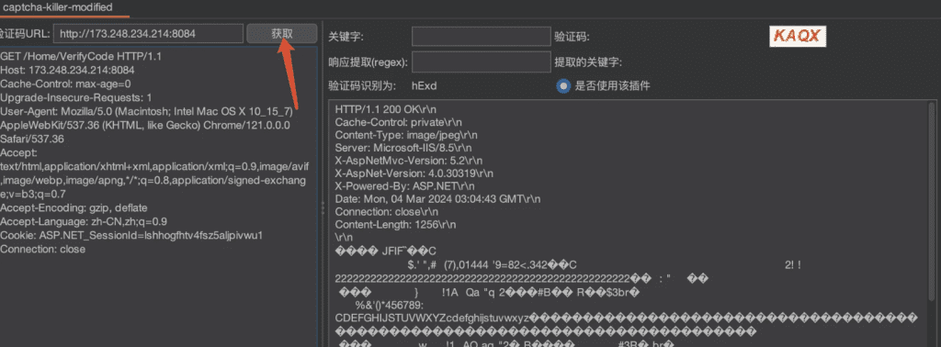
Task: Place cursor on GET /Home/VerifyCode request line
Action: point(81,56)
